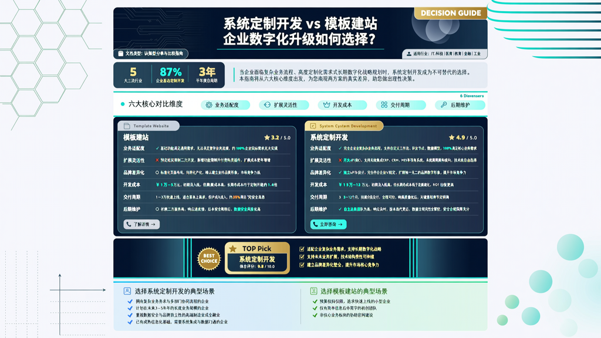The width and height of the screenshot is (601, 338).
Task: Click the gold star beside 3.2 rating
Action: coord(267,137)
